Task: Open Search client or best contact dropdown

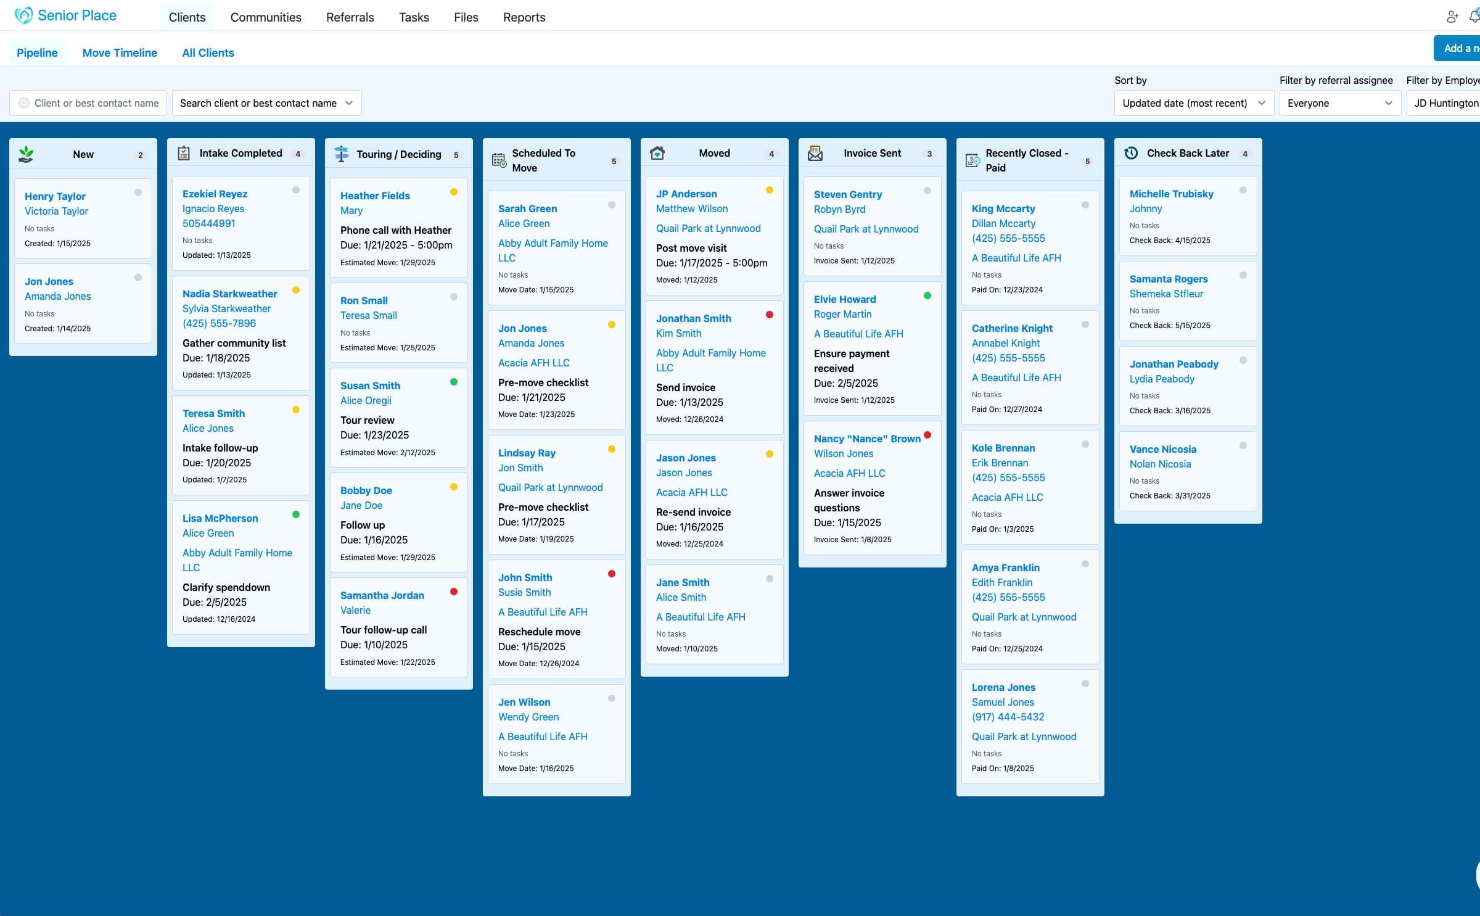Action: click(x=267, y=103)
